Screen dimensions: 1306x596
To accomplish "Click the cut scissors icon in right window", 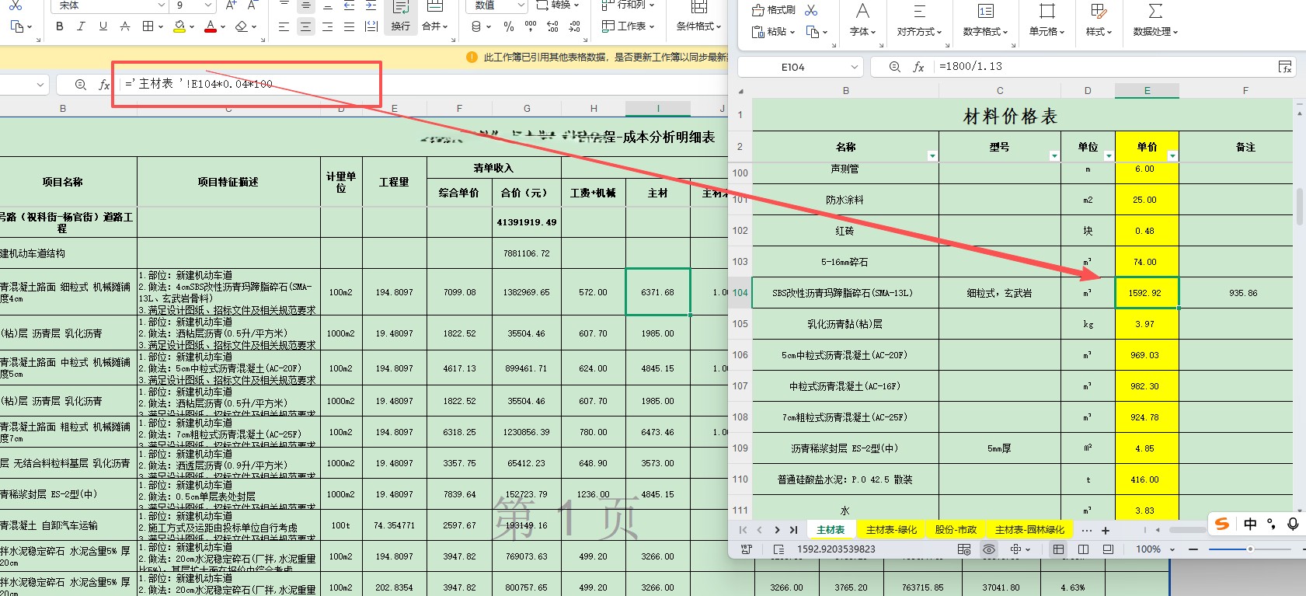I will (x=811, y=10).
